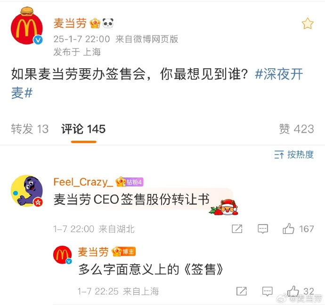Reply to Feel_Crazy_'s comment via speech-bubble icon
Image resolution: width=325 pixels, height=306 pixels.
click(263, 229)
